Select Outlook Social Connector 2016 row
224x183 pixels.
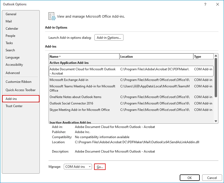pos(131,103)
